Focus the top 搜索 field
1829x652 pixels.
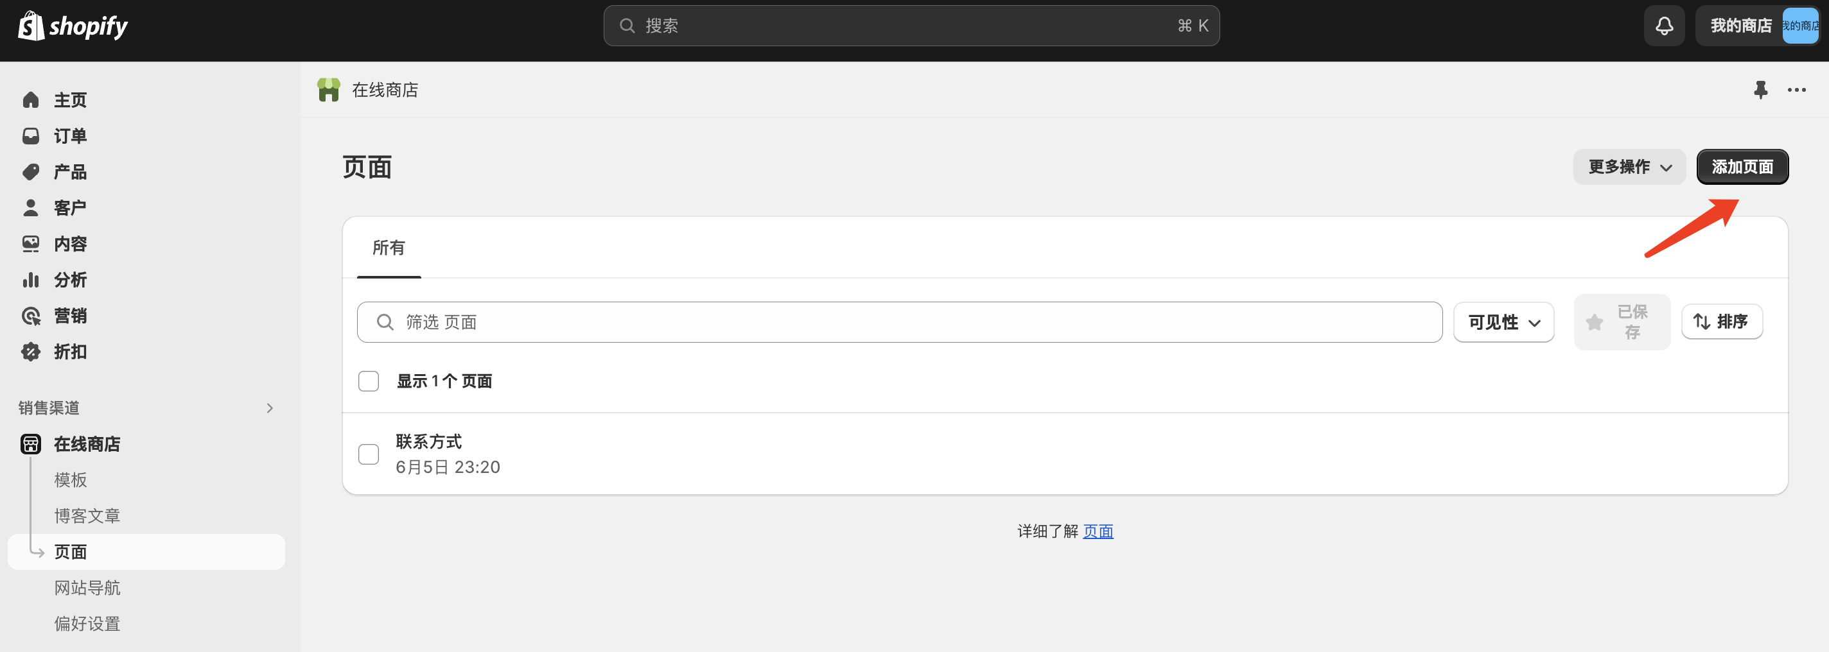coord(911,26)
